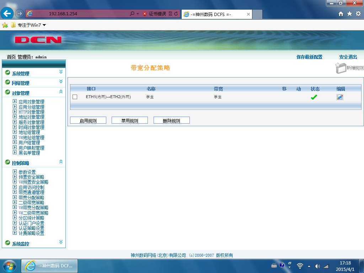
Task: Click the green icon beside 网络管理
Action: (x=7, y=82)
